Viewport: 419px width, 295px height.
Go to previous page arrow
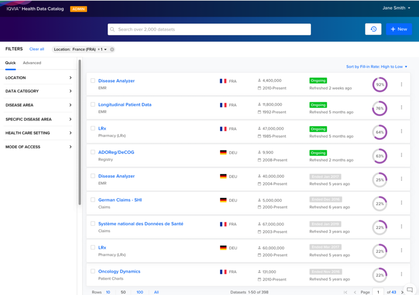click(355, 292)
